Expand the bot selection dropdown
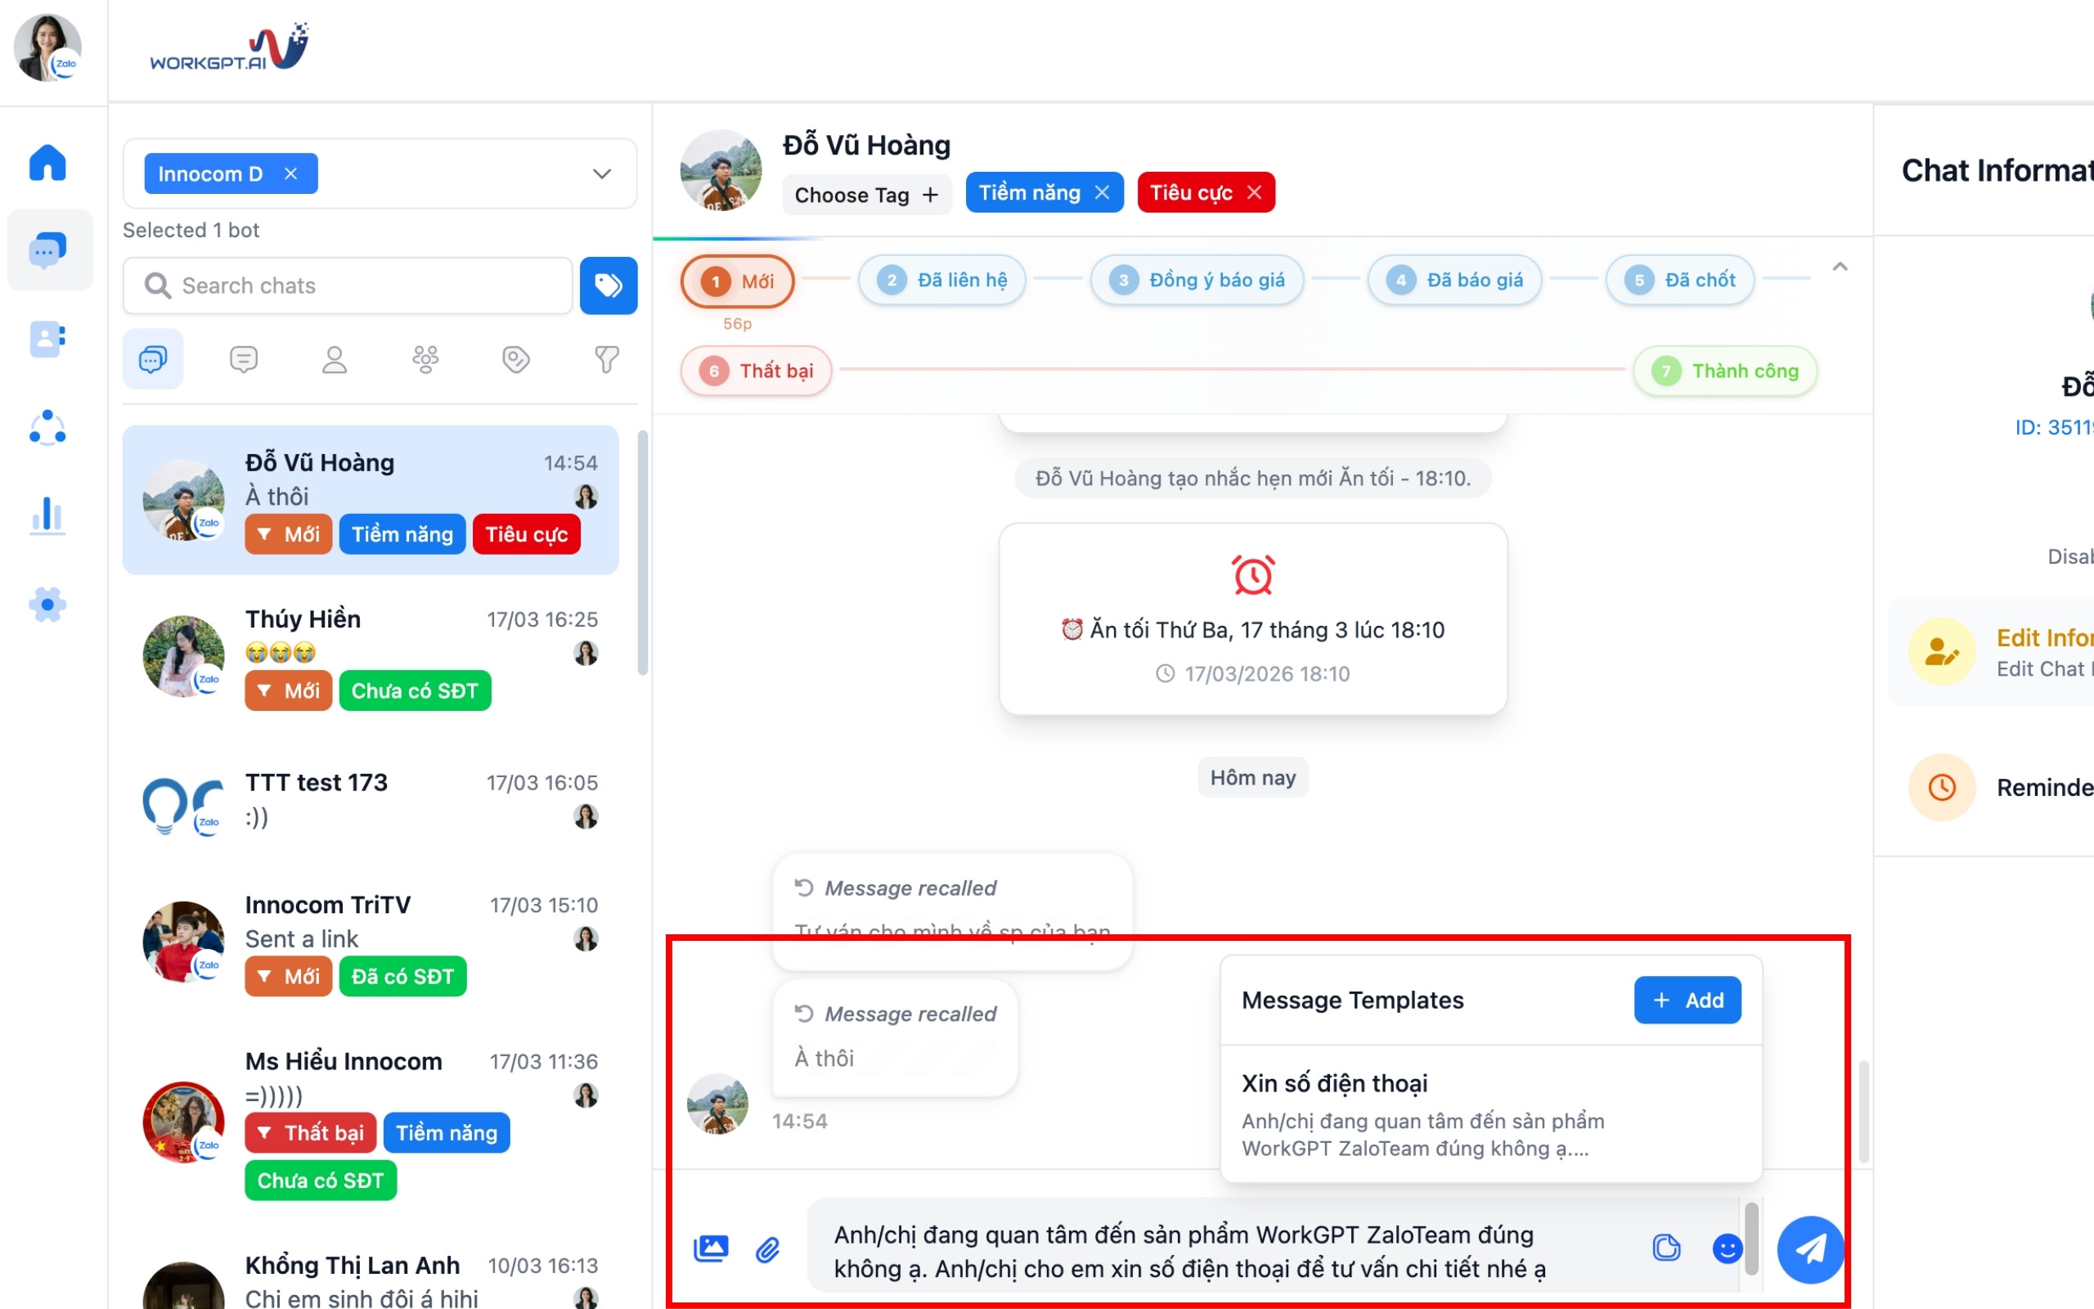Screen dimensions: 2094x1309 pyautogui.click(x=601, y=173)
